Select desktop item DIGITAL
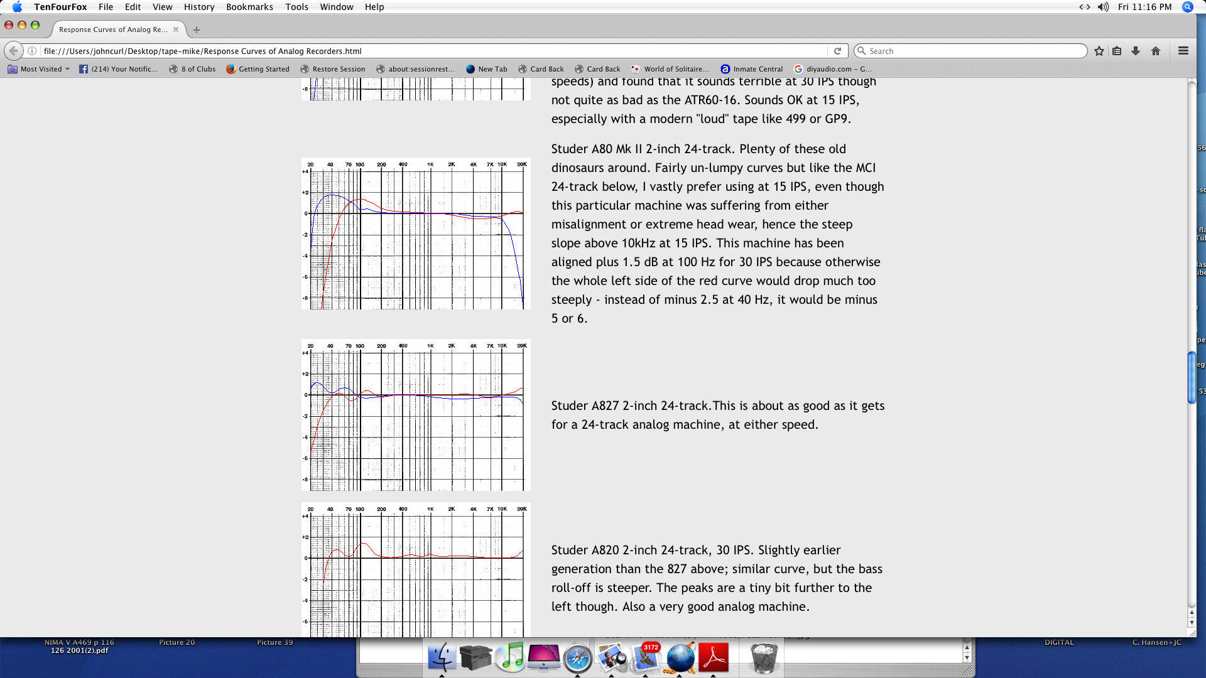Screen dimensions: 1206x678 coord(1059,642)
